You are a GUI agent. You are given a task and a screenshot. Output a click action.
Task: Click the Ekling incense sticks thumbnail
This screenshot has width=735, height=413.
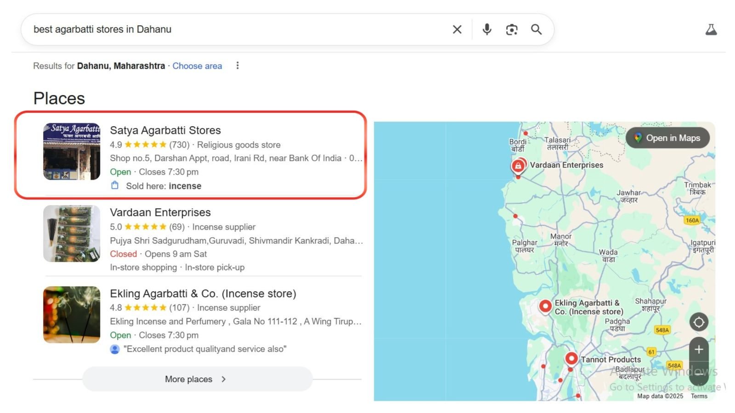[72, 315]
